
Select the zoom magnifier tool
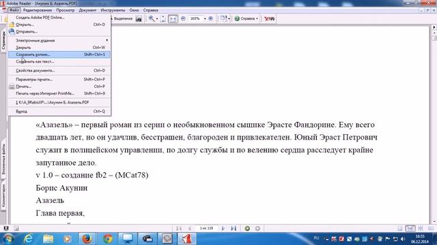[152, 18]
